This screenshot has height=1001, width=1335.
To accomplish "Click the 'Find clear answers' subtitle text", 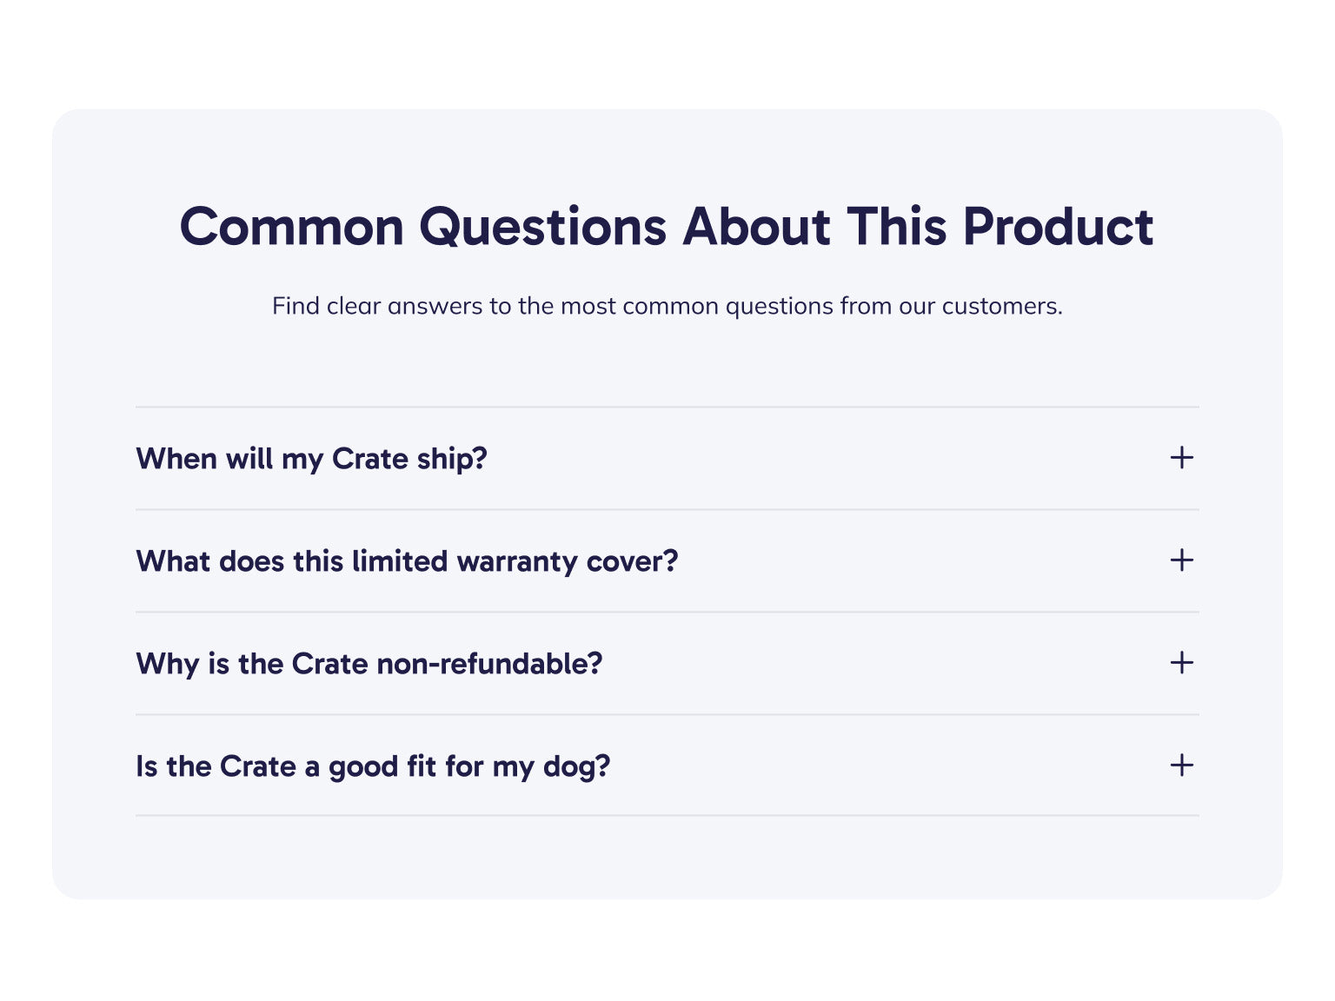I will click(667, 306).
